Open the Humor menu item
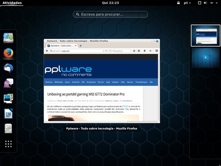221x166 pixels. click(x=130, y=82)
